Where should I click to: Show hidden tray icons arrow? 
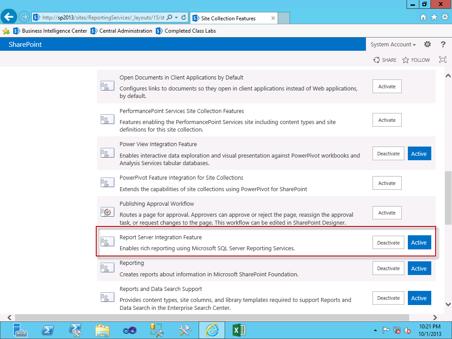[x=375, y=330]
